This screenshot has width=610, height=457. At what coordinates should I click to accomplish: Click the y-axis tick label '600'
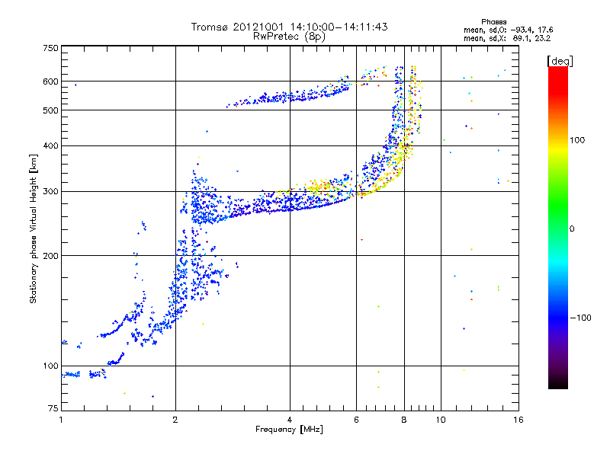tap(50, 81)
